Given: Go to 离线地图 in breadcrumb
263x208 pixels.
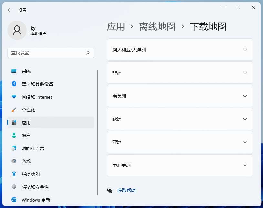Looking at the screenshot, I should [x=157, y=26].
